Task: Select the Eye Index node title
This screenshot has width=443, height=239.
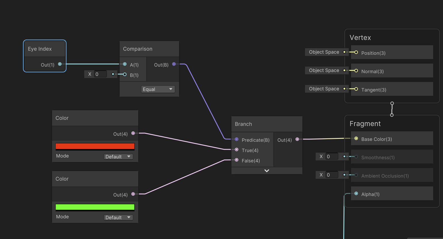Action: coord(40,49)
